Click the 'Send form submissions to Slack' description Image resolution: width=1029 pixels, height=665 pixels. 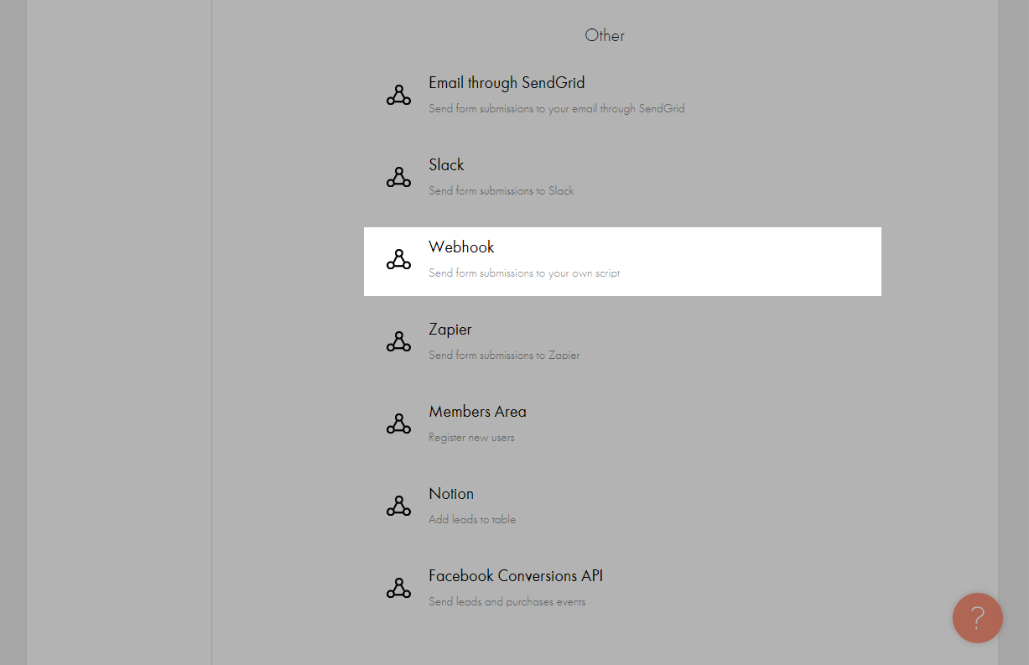point(502,191)
